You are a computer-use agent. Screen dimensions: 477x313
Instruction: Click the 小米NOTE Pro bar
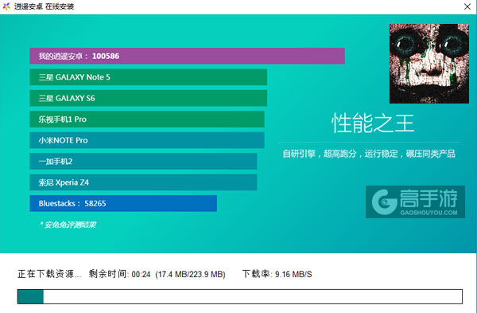pyautogui.click(x=147, y=140)
